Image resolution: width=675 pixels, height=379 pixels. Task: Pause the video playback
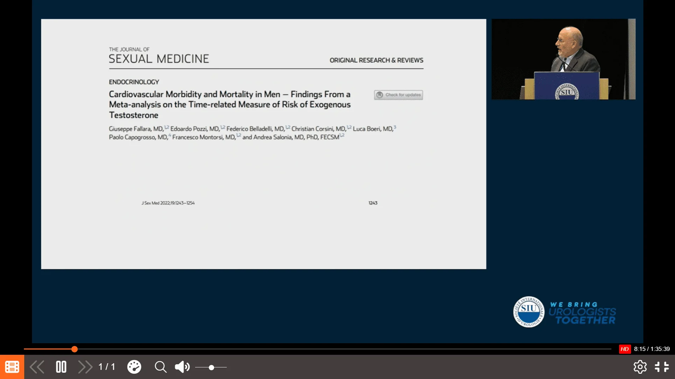coord(61,367)
